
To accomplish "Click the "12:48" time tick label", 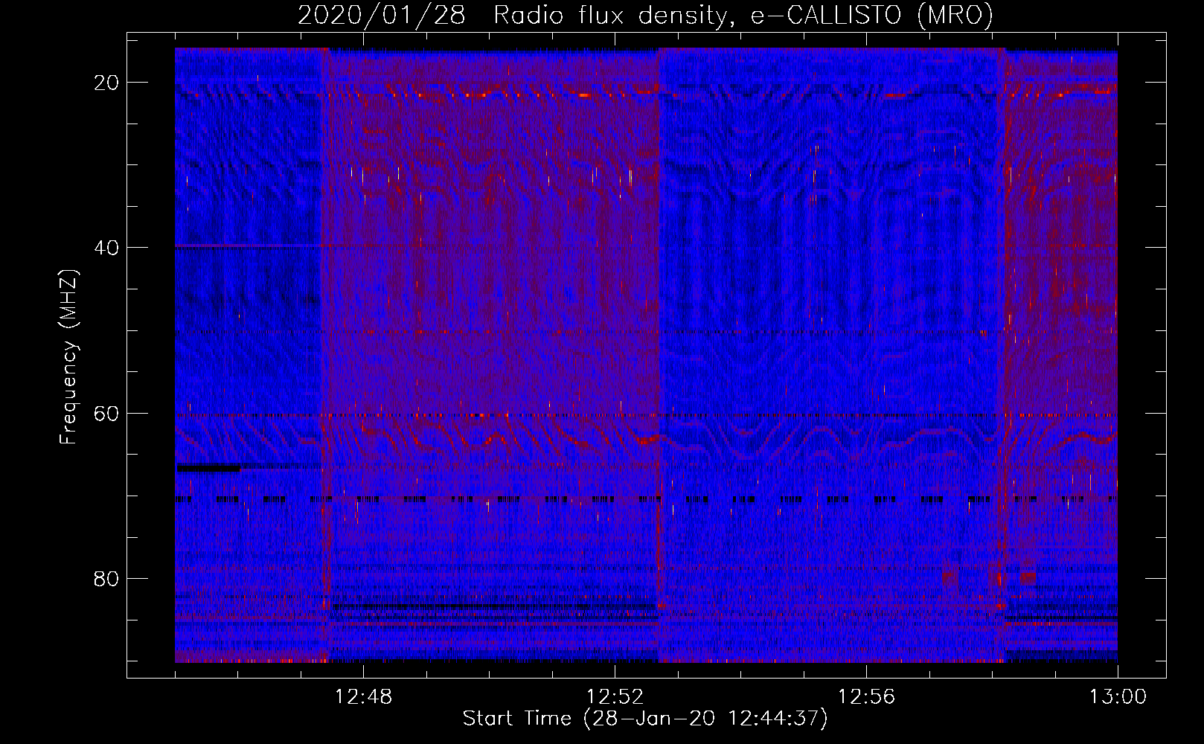I will click(x=363, y=697).
